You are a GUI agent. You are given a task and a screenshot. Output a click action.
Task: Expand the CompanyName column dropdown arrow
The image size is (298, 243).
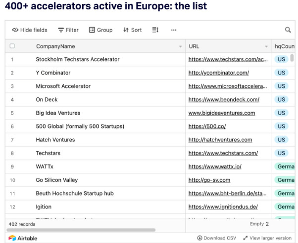point(180,46)
